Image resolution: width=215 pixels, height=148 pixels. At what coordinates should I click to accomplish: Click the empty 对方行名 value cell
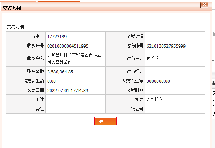tap(175, 72)
